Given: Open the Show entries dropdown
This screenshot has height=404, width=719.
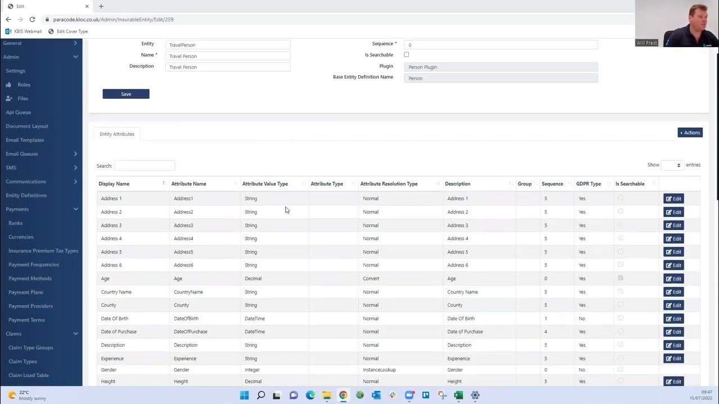Looking at the screenshot, I should click(672, 165).
